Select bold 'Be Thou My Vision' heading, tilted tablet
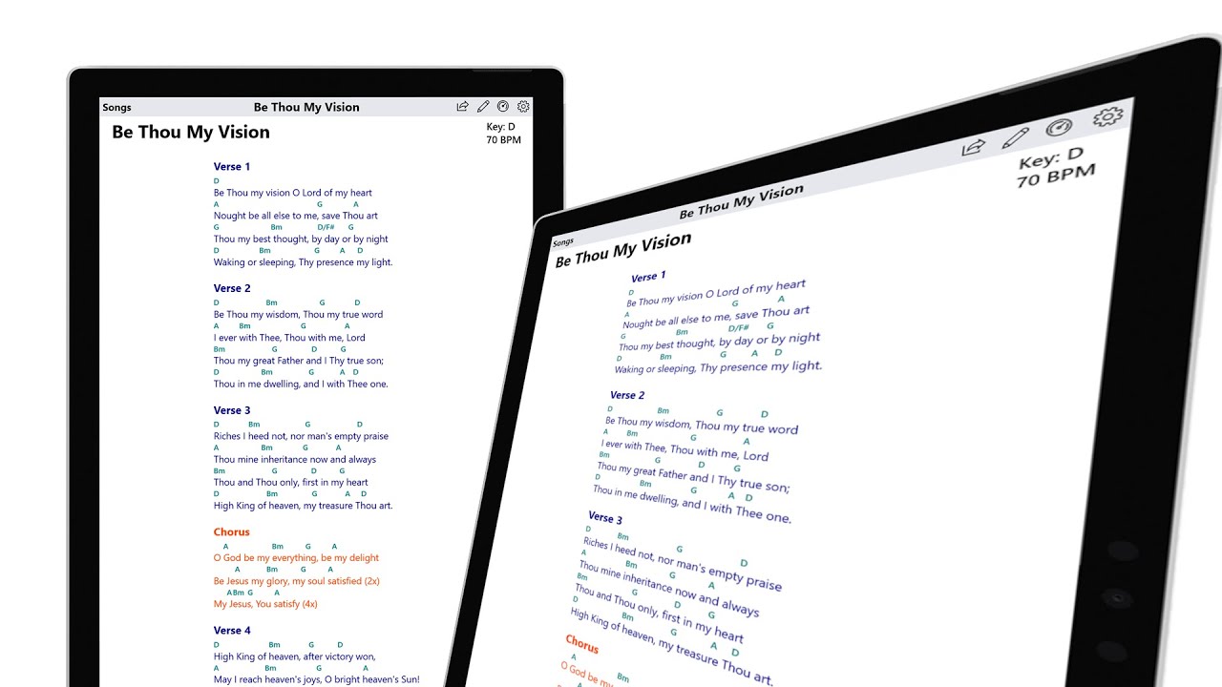This screenshot has width=1222, height=687. coord(623,250)
